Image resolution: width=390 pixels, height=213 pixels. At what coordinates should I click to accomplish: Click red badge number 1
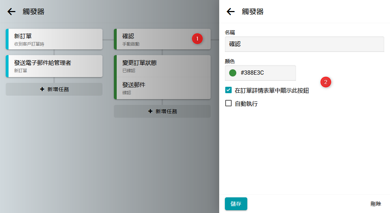(x=197, y=38)
